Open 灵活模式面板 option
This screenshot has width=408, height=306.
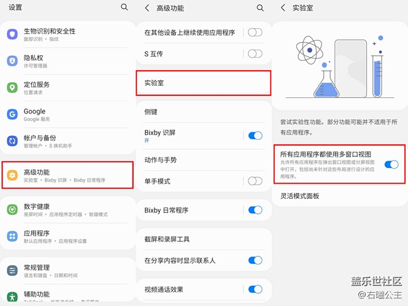(x=339, y=196)
